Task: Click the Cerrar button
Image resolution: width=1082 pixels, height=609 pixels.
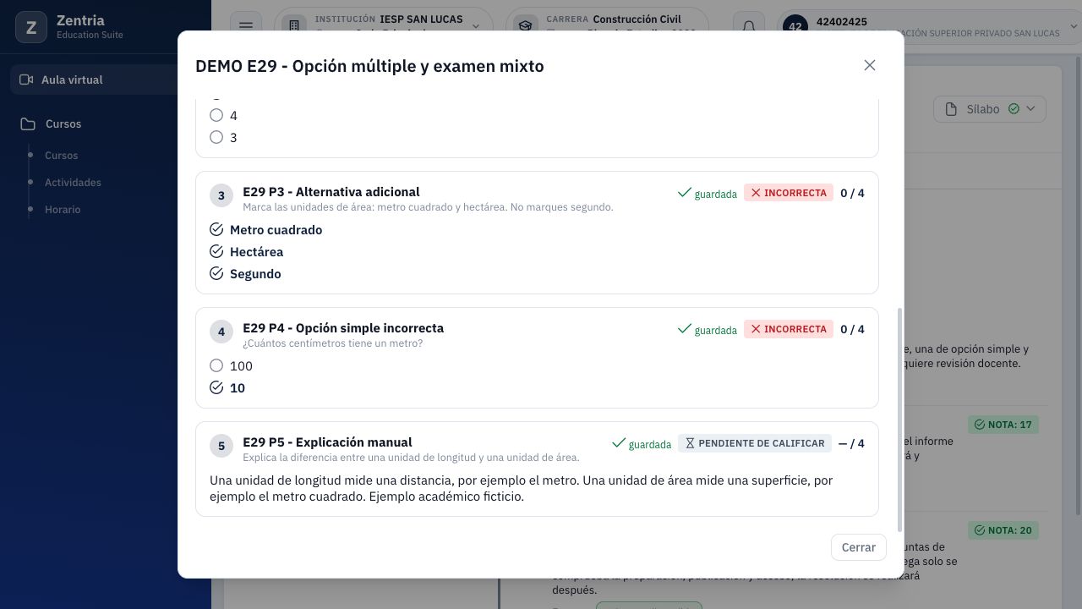Action: (x=859, y=547)
